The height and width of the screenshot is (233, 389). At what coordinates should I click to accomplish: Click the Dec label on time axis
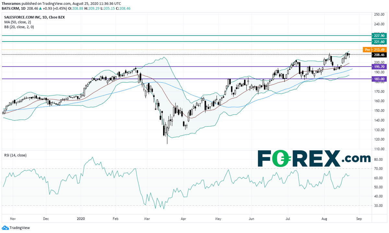(x=46, y=219)
